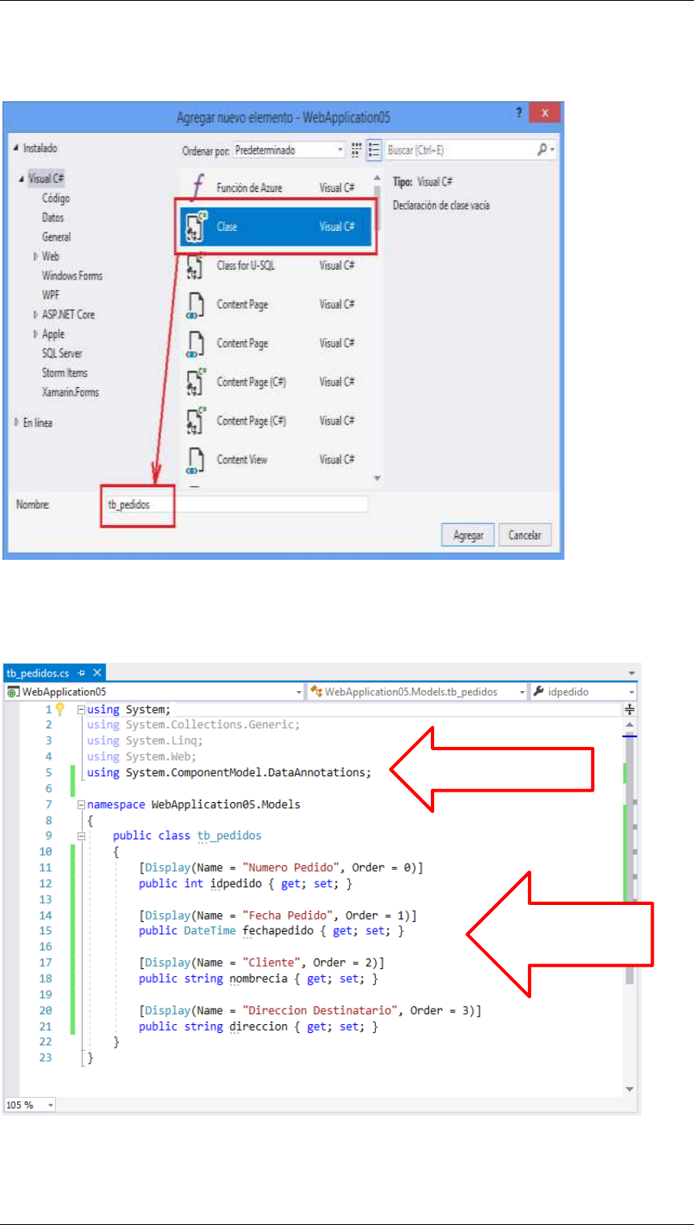
Task: Click the lightbulb quick actions icon on line 1
Action: (x=59, y=709)
